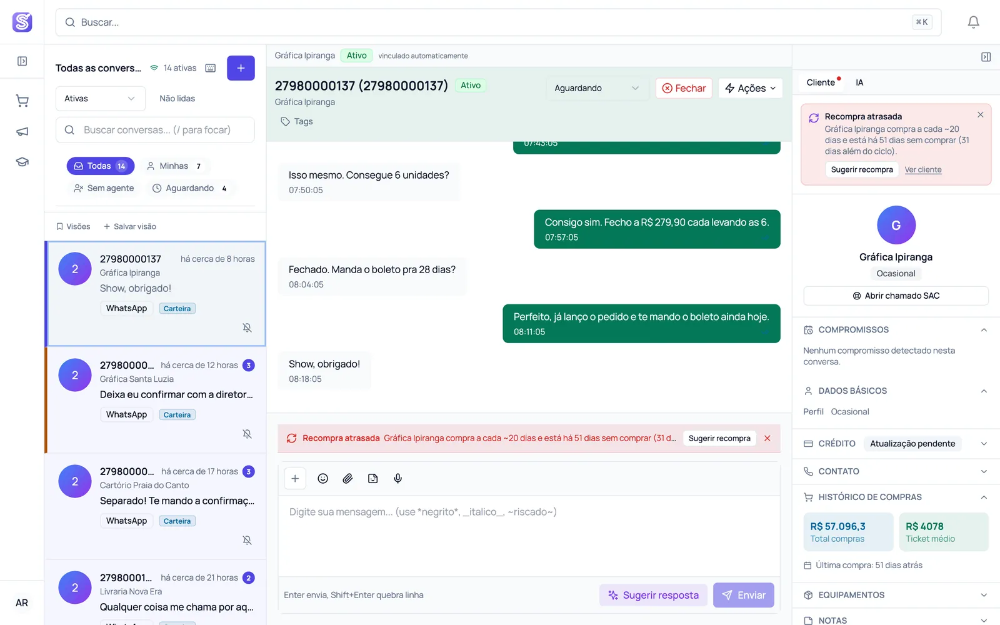Filter conversations by Não lidas
Image resolution: width=1000 pixels, height=625 pixels.
177,99
